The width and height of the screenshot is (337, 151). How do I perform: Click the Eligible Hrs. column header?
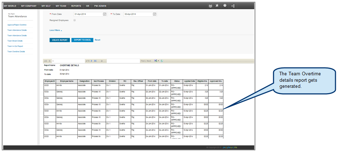tap(202, 81)
